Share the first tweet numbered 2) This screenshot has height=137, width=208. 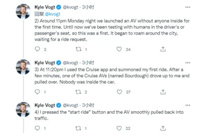163,49
